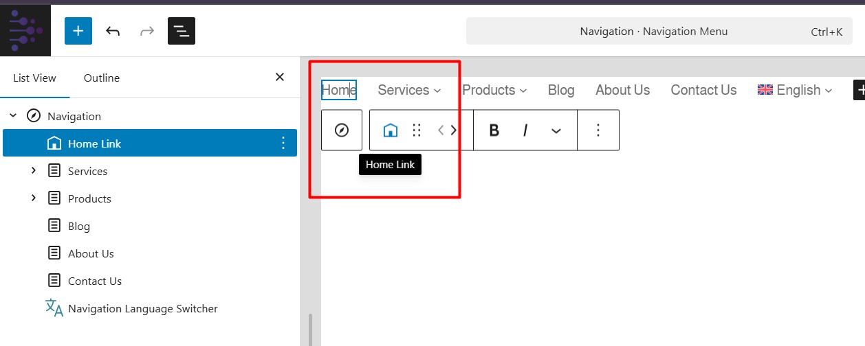Screen dimensions: 865x346
Task: Open options for Home Link in list
Action: point(283,143)
